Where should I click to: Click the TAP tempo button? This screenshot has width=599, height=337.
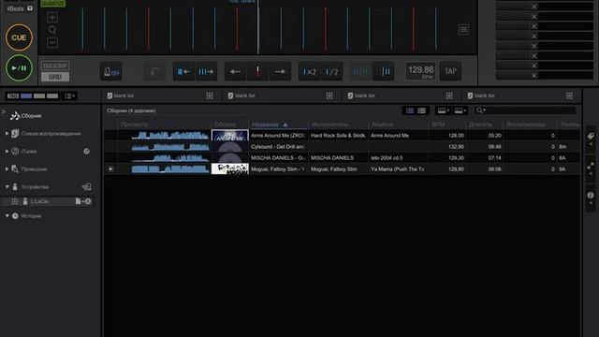click(450, 71)
